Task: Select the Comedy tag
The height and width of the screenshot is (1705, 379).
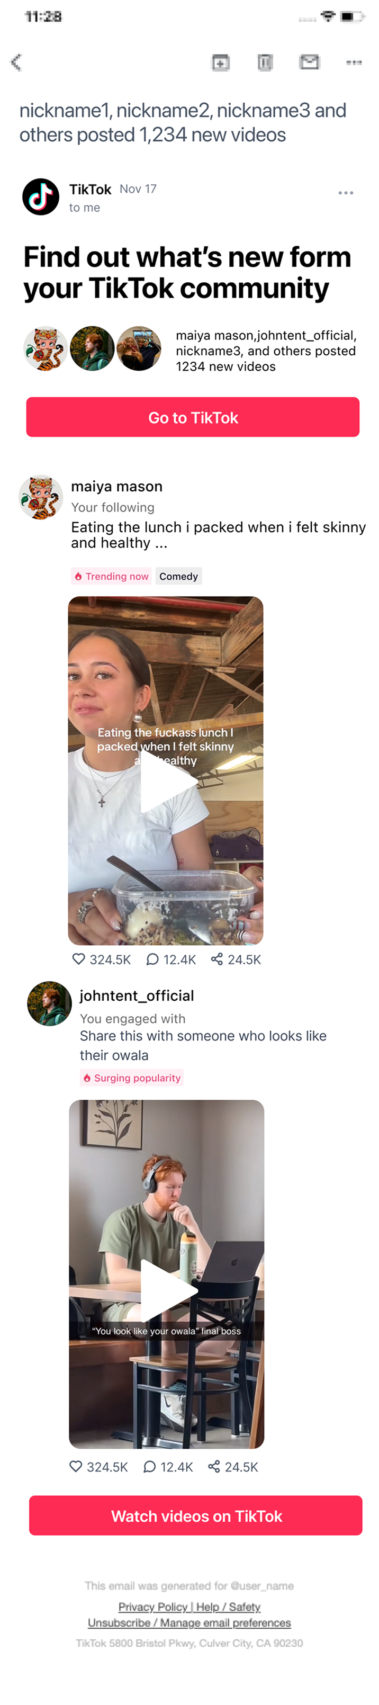Action: pos(178,576)
